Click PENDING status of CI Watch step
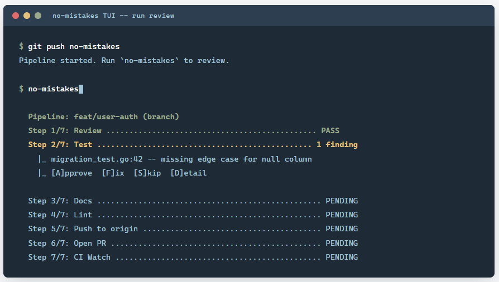The image size is (499, 282). (342, 257)
